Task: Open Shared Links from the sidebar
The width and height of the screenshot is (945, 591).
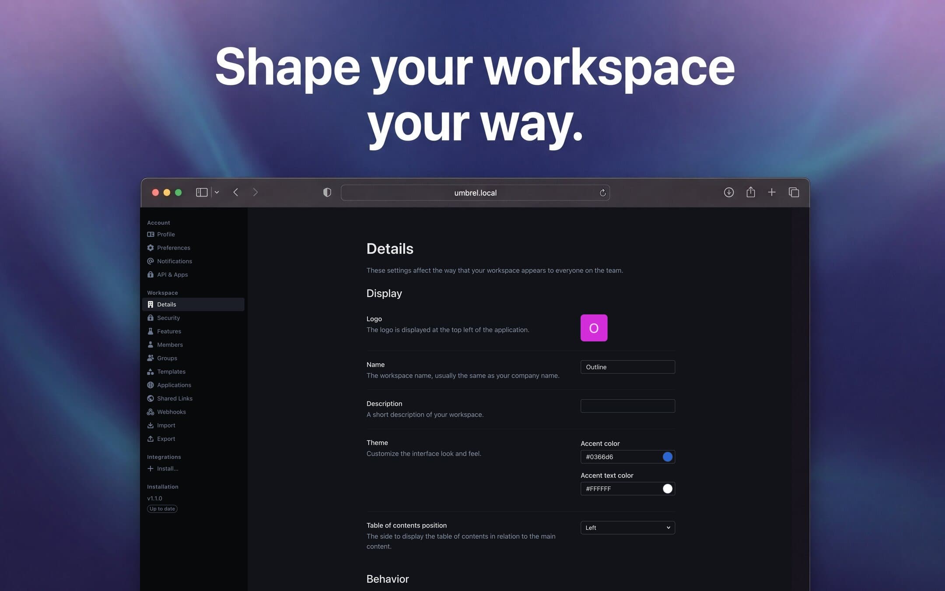Action: (x=175, y=398)
